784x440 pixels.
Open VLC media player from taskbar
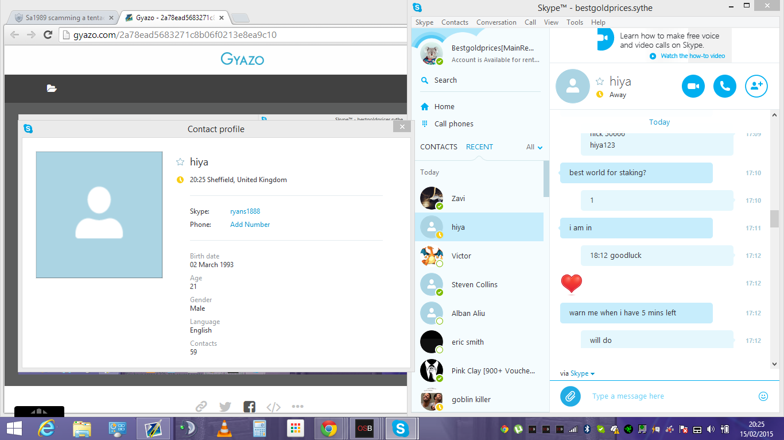coord(224,429)
